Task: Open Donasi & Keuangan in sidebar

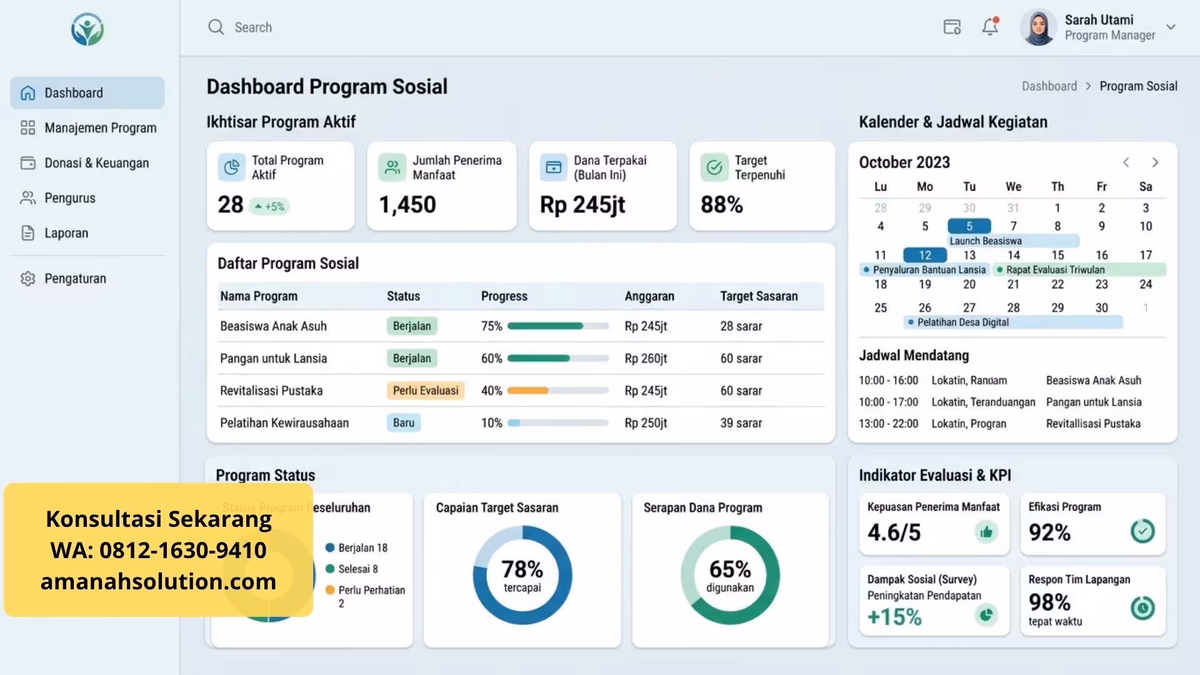Action: click(x=87, y=163)
